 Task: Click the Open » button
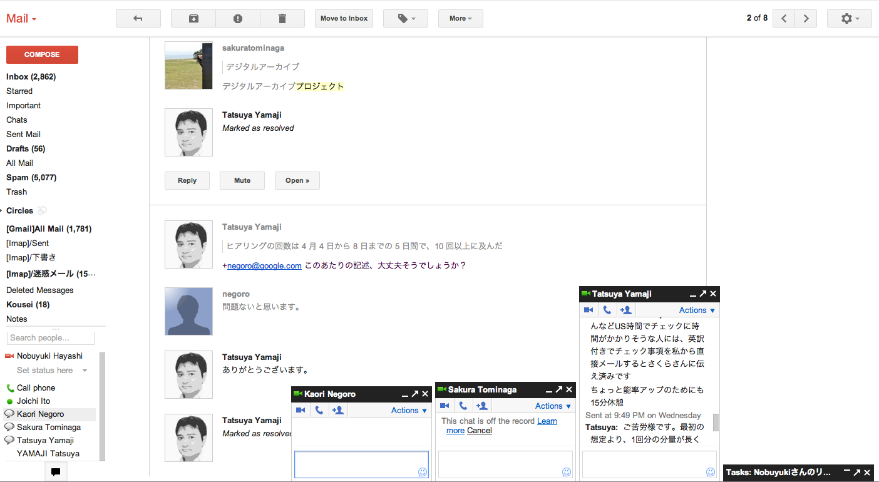[297, 180]
